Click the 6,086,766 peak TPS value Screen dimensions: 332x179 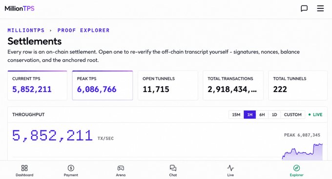point(97,89)
